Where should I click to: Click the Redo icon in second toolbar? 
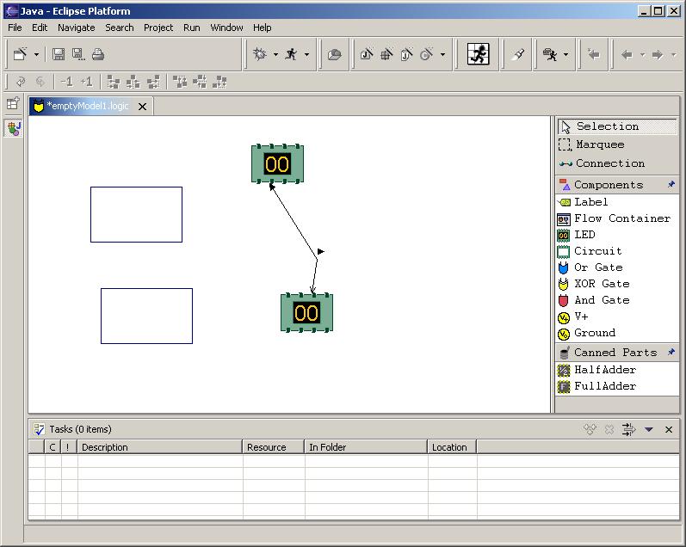pyautogui.click(x=40, y=82)
